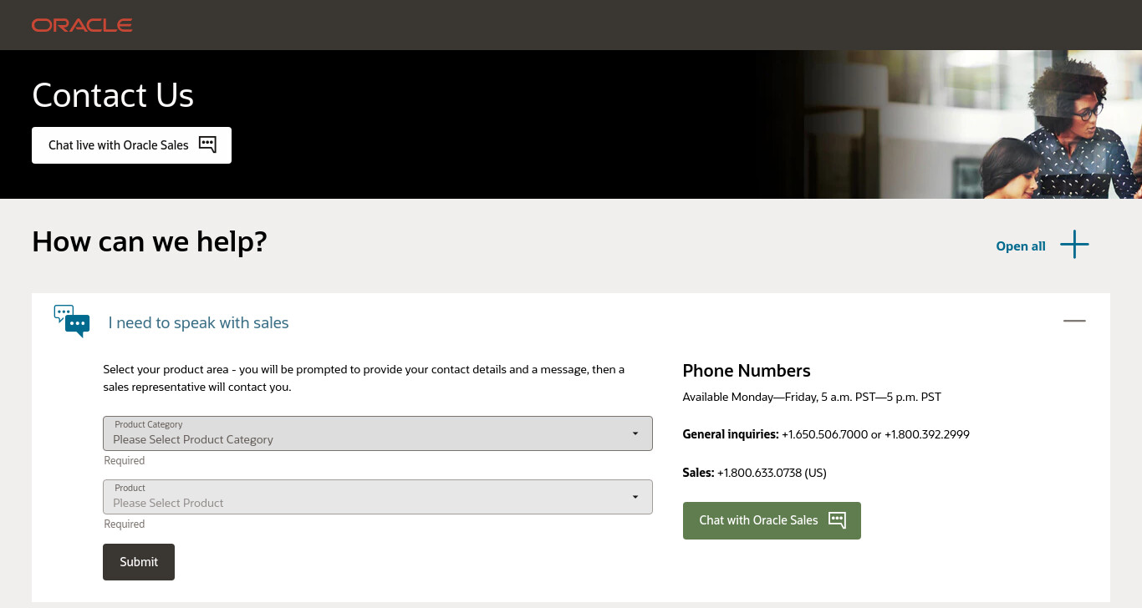Click the toll-free number +1.800.392.2999
Viewport: 1142px width, 608px height.
[x=927, y=434]
